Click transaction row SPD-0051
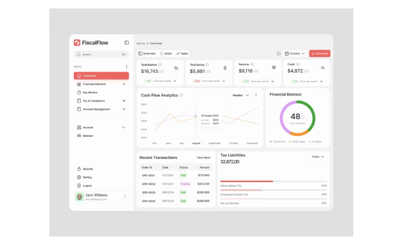The image size is (405, 243). coord(176,175)
